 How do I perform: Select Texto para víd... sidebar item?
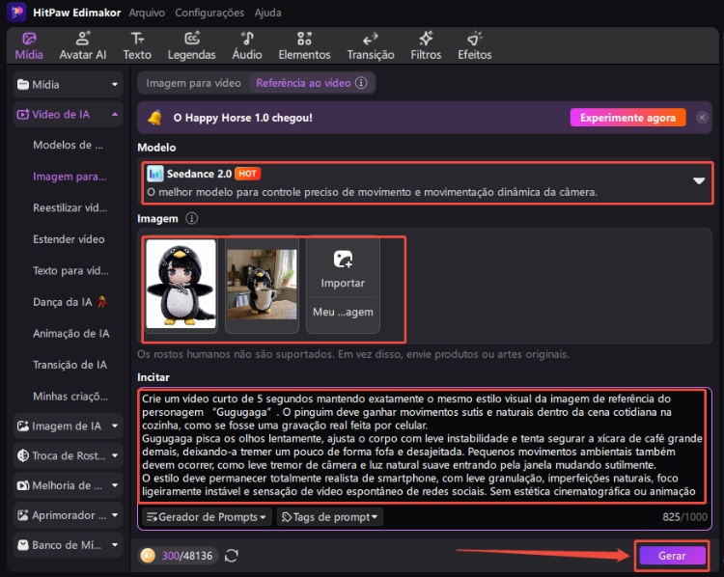[x=70, y=270]
